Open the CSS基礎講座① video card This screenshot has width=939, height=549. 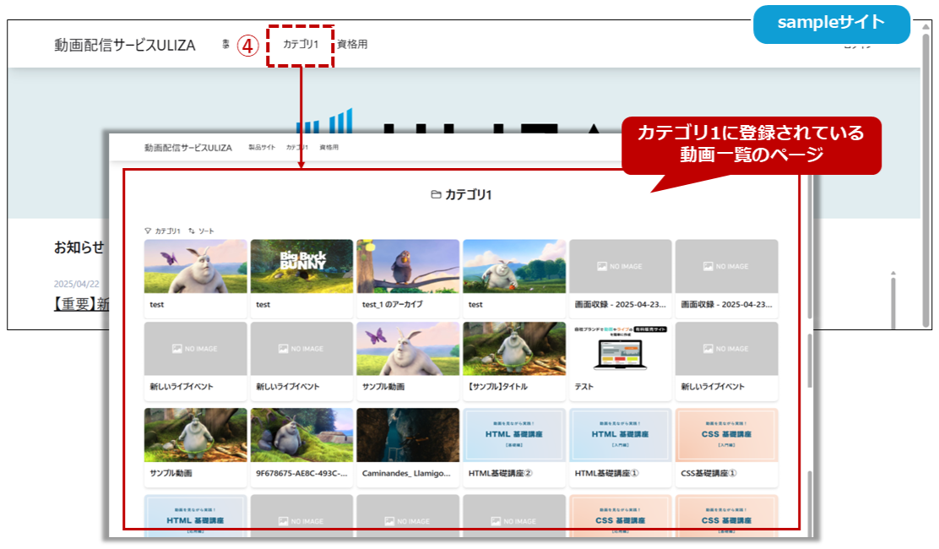tap(726, 435)
